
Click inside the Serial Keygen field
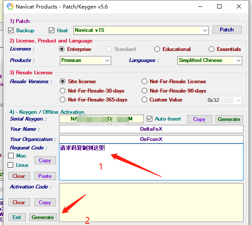point(101,119)
